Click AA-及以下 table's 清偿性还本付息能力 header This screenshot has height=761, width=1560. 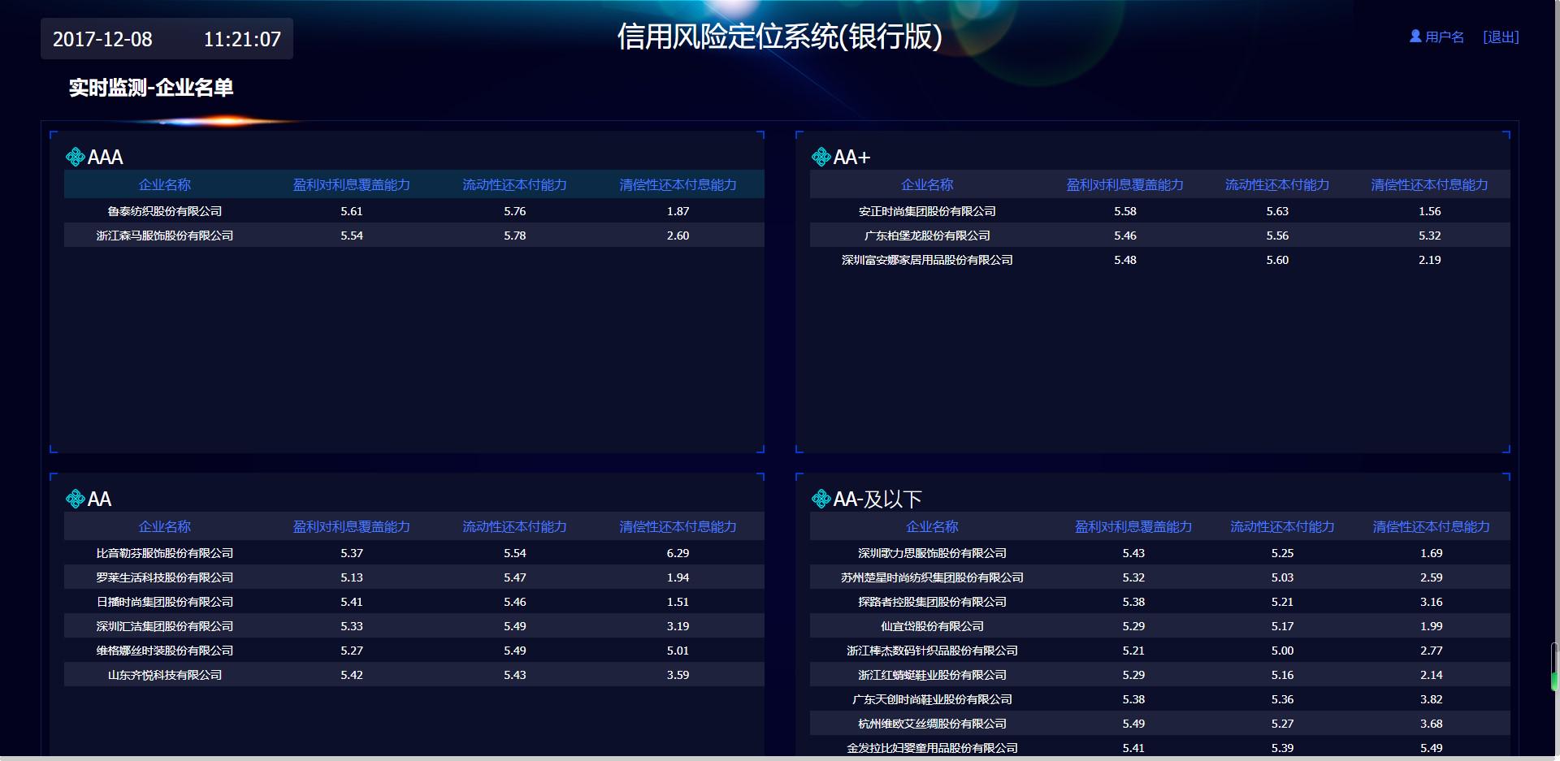[x=1432, y=527]
